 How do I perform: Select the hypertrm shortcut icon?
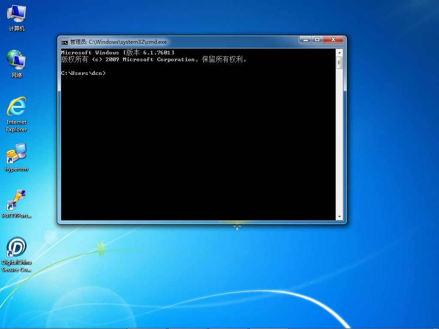click(x=17, y=157)
